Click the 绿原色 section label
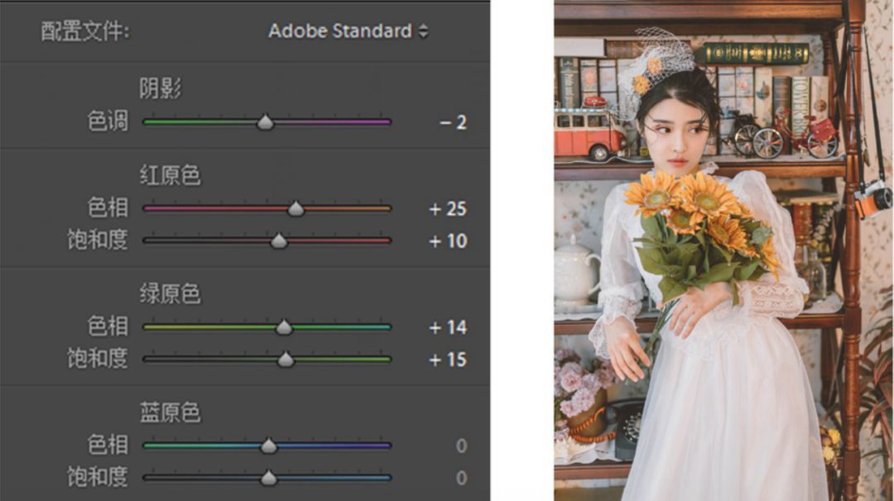Screen dimensions: 894x501 point(170,293)
